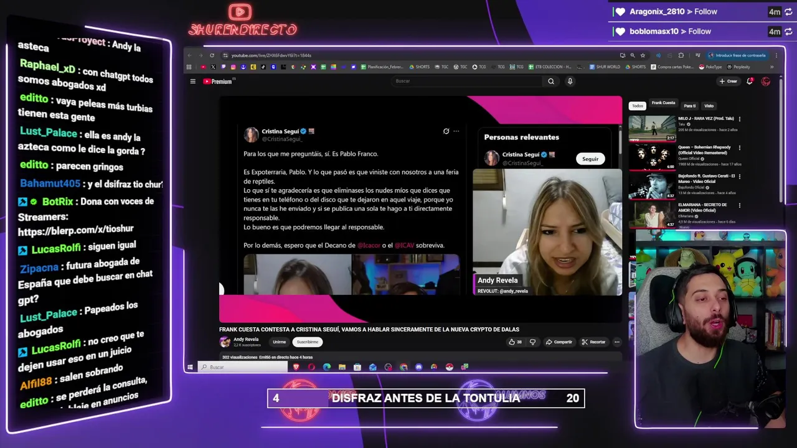Click the @Icacor mention in the tweet
797x448 pixels.
click(369, 245)
